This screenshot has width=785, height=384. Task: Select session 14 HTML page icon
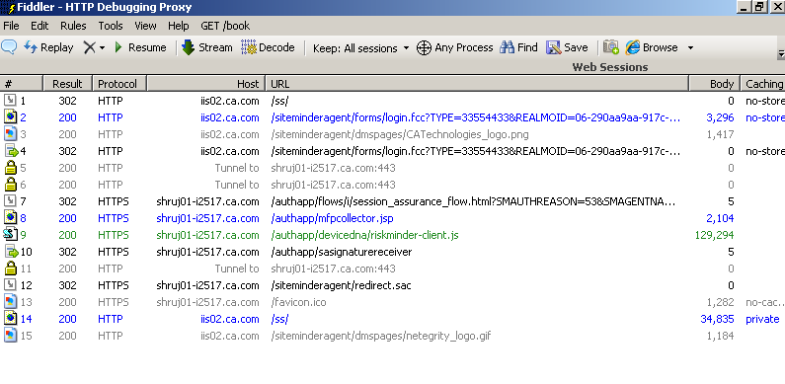coord(11,319)
